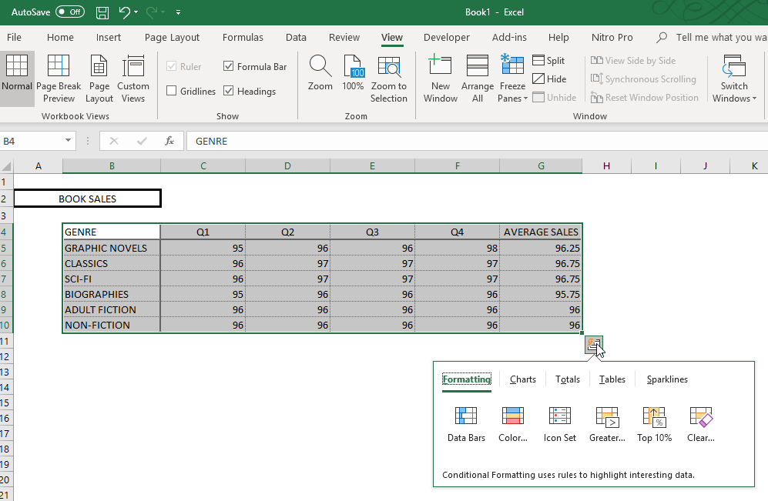Clear conditional formatting

701,424
